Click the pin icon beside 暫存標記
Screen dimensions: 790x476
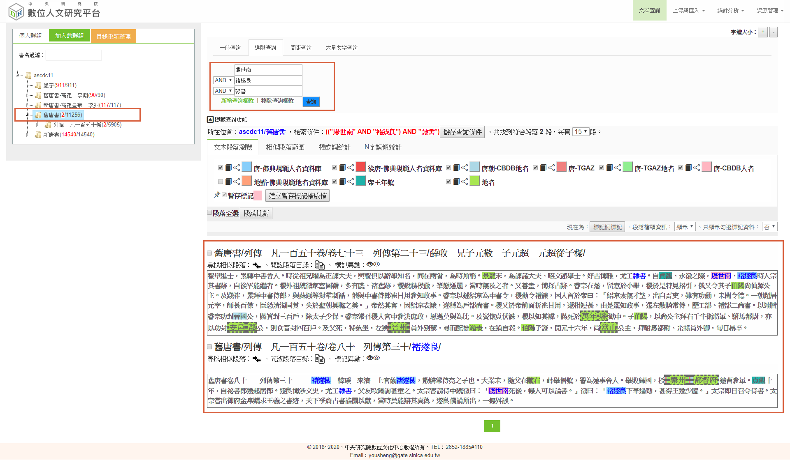click(217, 195)
